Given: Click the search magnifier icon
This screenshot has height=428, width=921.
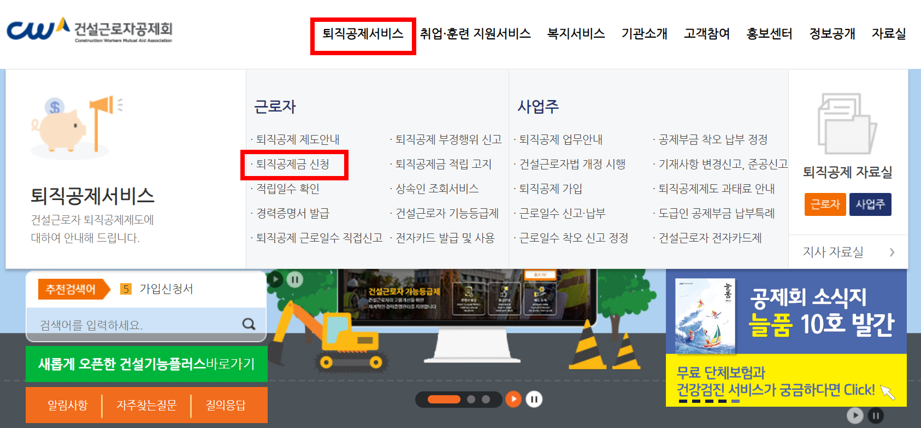Looking at the screenshot, I should click(x=249, y=324).
